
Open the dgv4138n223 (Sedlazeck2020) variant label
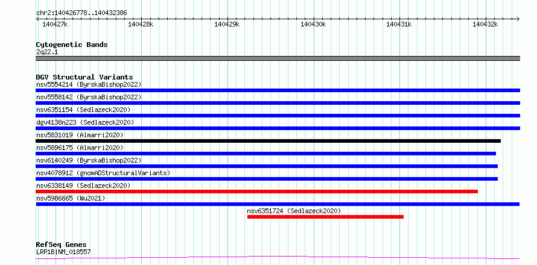pyautogui.click(x=85, y=122)
